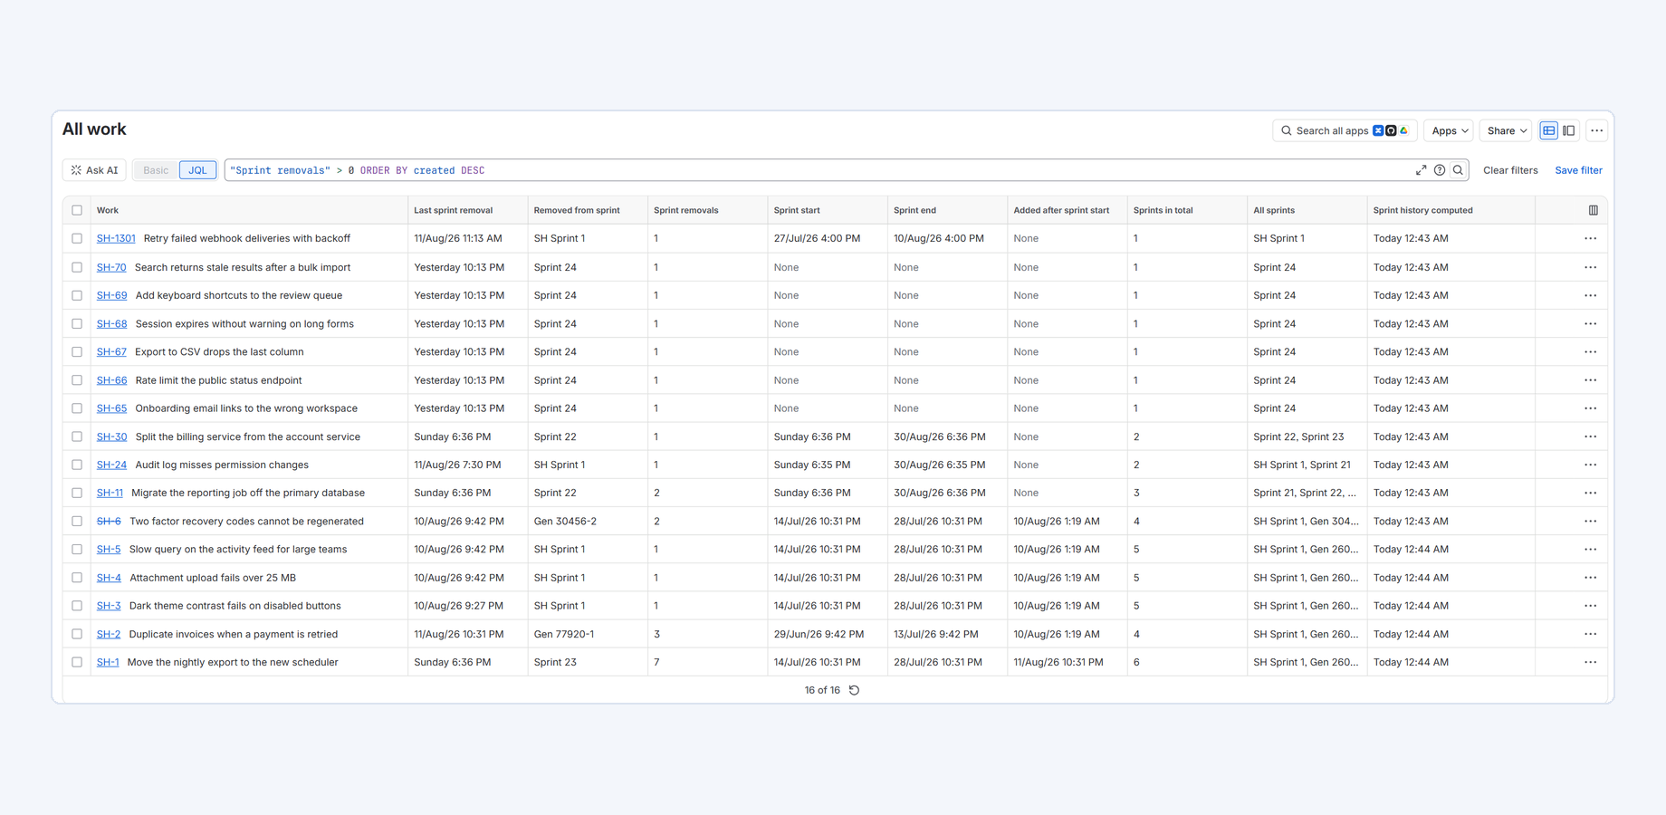Viewport: 1666px width, 815px height.
Task: Open the page-level more actions menu
Action: point(1597,130)
